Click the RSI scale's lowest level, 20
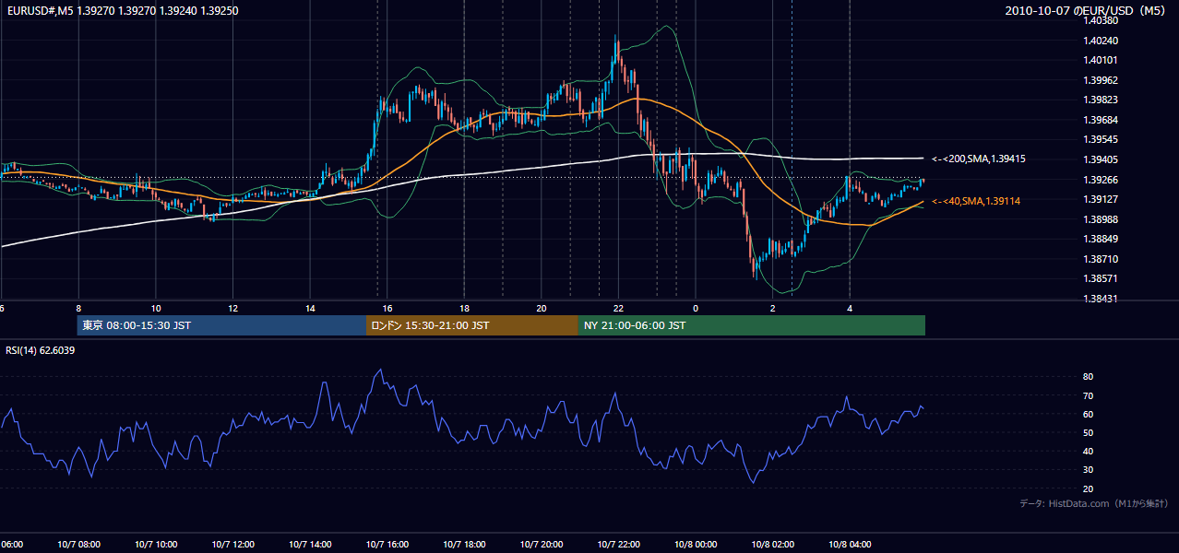This screenshot has width=1179, height=553. tap(1088, 488)
